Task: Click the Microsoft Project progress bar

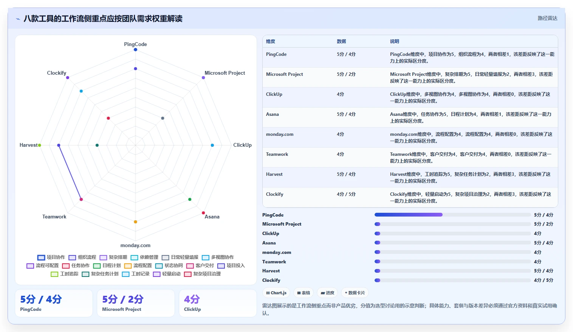Action: pos(452,224)
